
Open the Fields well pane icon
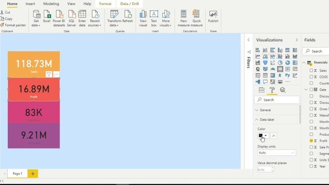pos(262,90)
